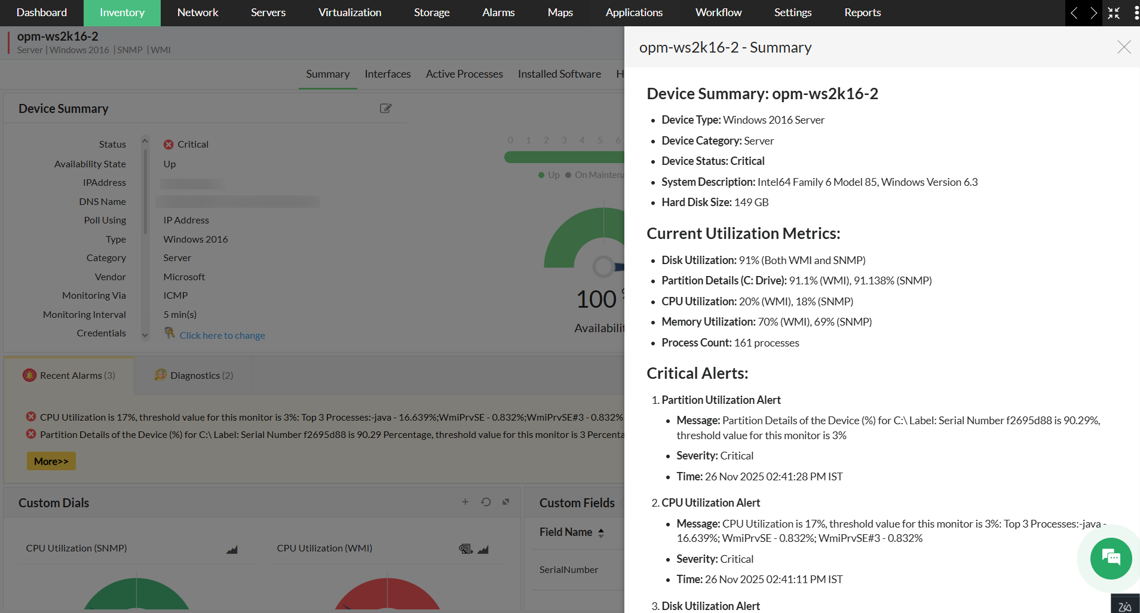The image size is (1140, 613).
Task: Refresh the Custom Dials widget
Action: pyautogui.click(x=486, y=502)
